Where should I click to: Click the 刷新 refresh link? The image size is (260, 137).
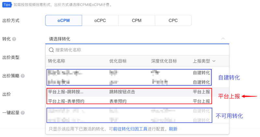(173, 129)
